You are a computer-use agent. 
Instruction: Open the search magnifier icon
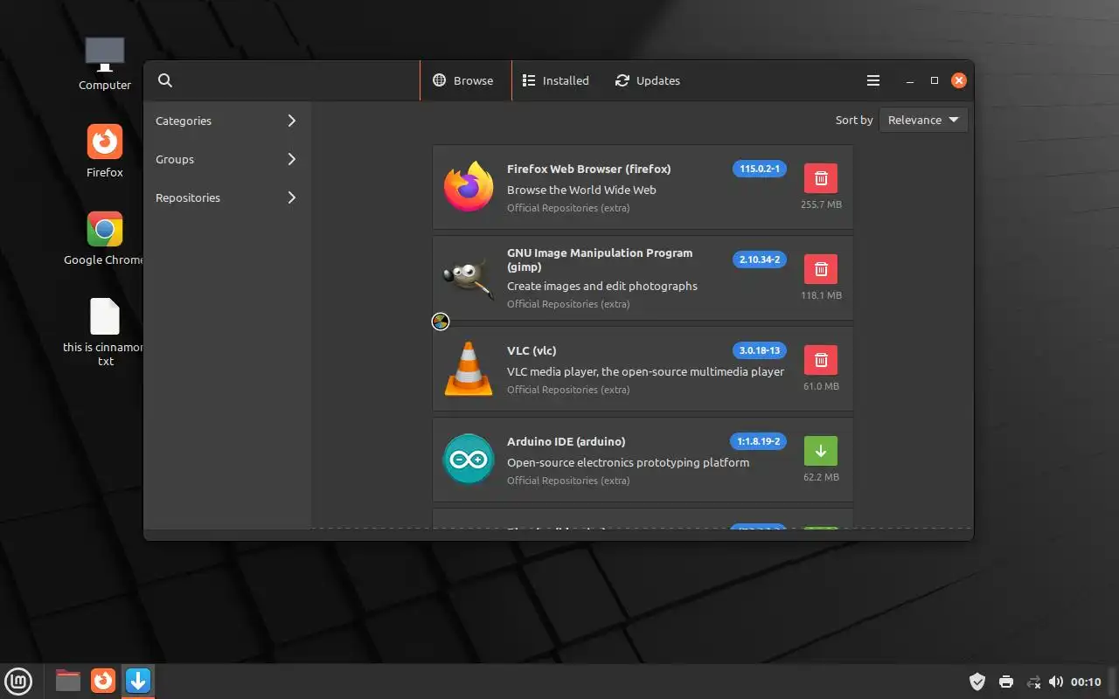164,80
